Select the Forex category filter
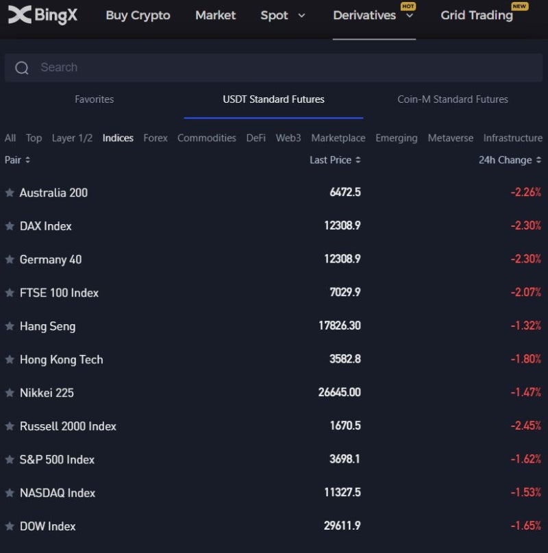 click(x=155, y=138)
